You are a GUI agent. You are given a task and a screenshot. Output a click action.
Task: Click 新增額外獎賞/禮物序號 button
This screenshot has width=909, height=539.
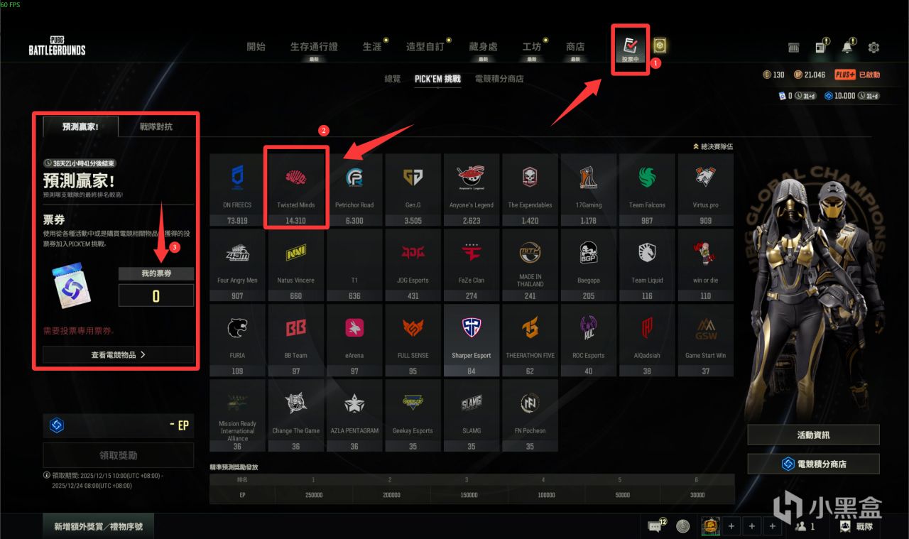[98, 526]
